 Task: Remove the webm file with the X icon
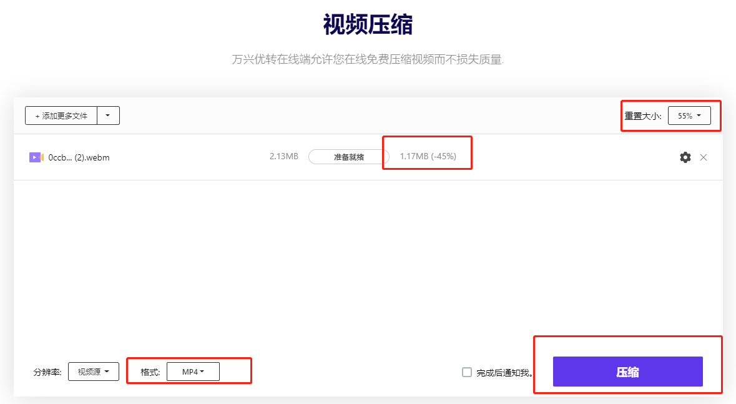point(704,157)
